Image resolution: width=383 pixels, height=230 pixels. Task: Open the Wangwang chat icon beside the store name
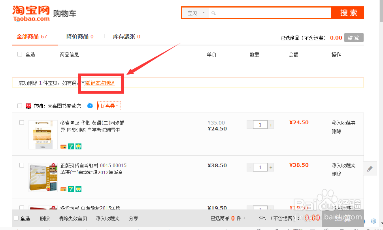point(90,106)
